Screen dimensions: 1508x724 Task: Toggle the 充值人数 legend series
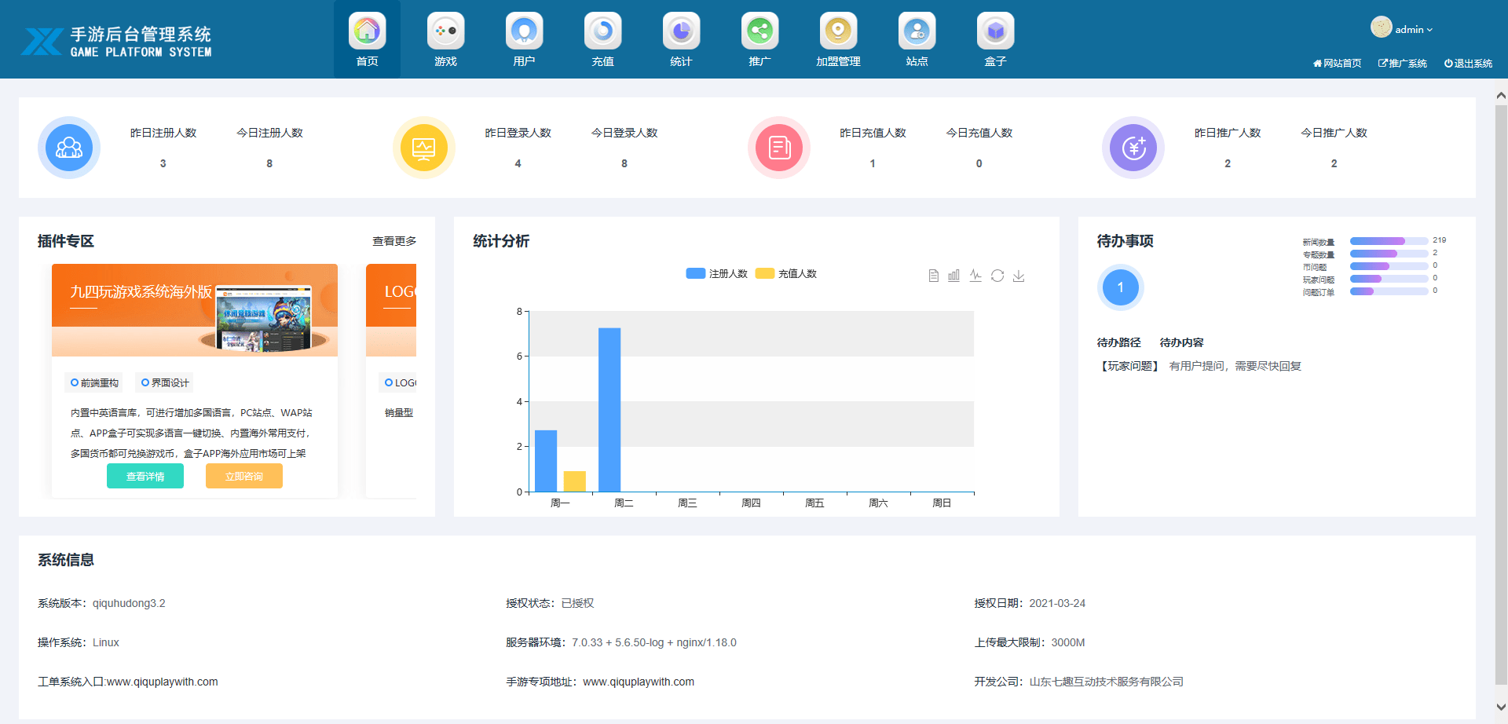[786, 274]
